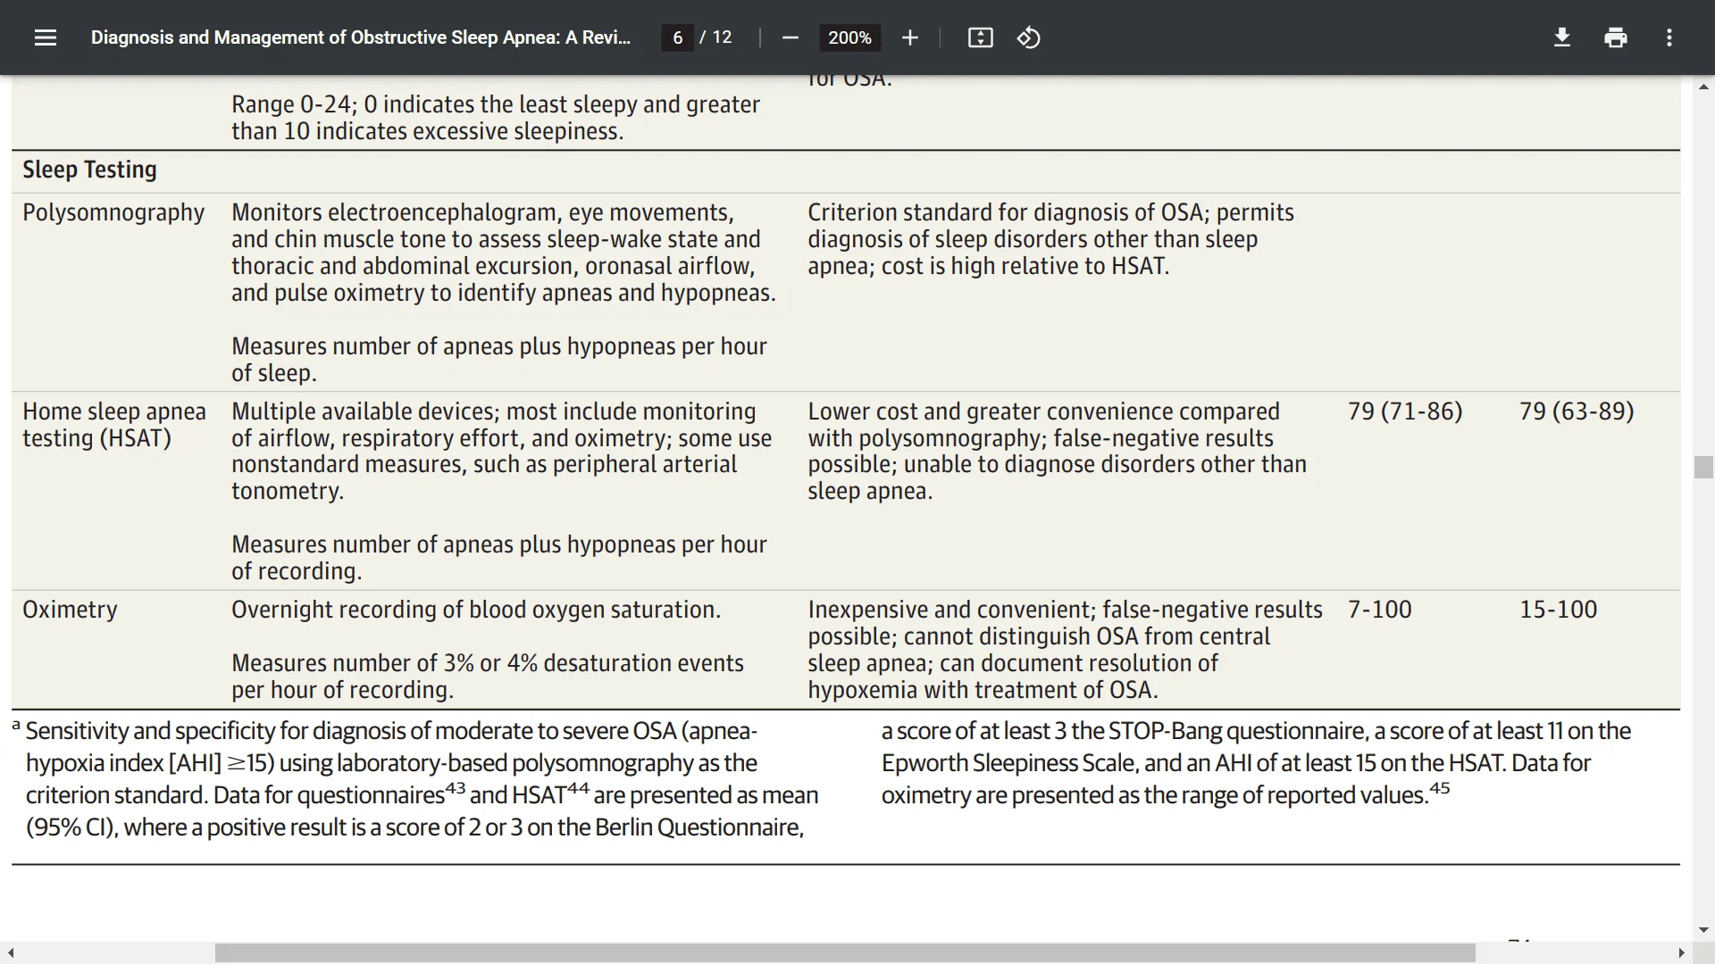The image size is (1715, 964).
Task: Rotate the document counterclockwise
Action: pyautogui.click(x=1028, y=37)
